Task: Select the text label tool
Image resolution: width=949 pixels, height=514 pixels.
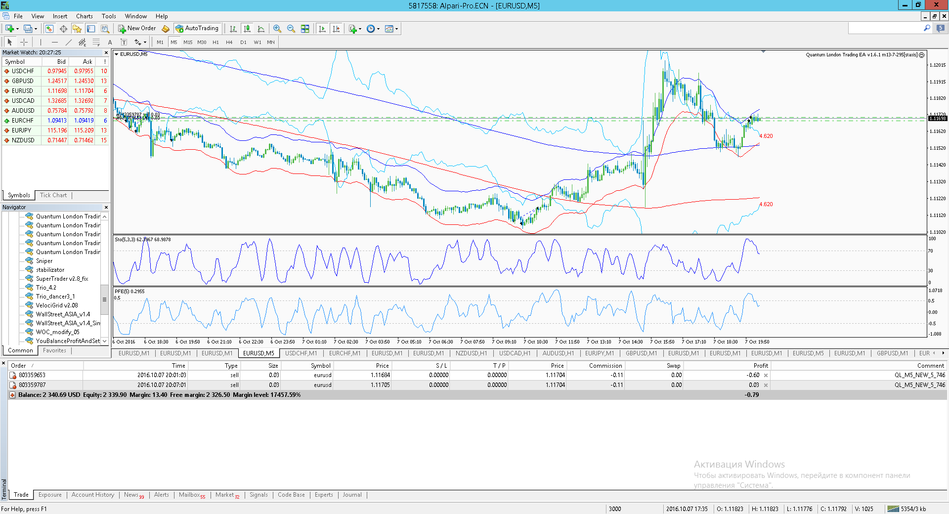Action: (110, 42)
